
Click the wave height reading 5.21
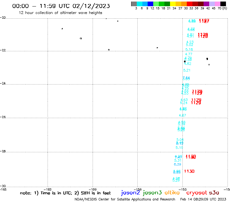coord(187,70)
